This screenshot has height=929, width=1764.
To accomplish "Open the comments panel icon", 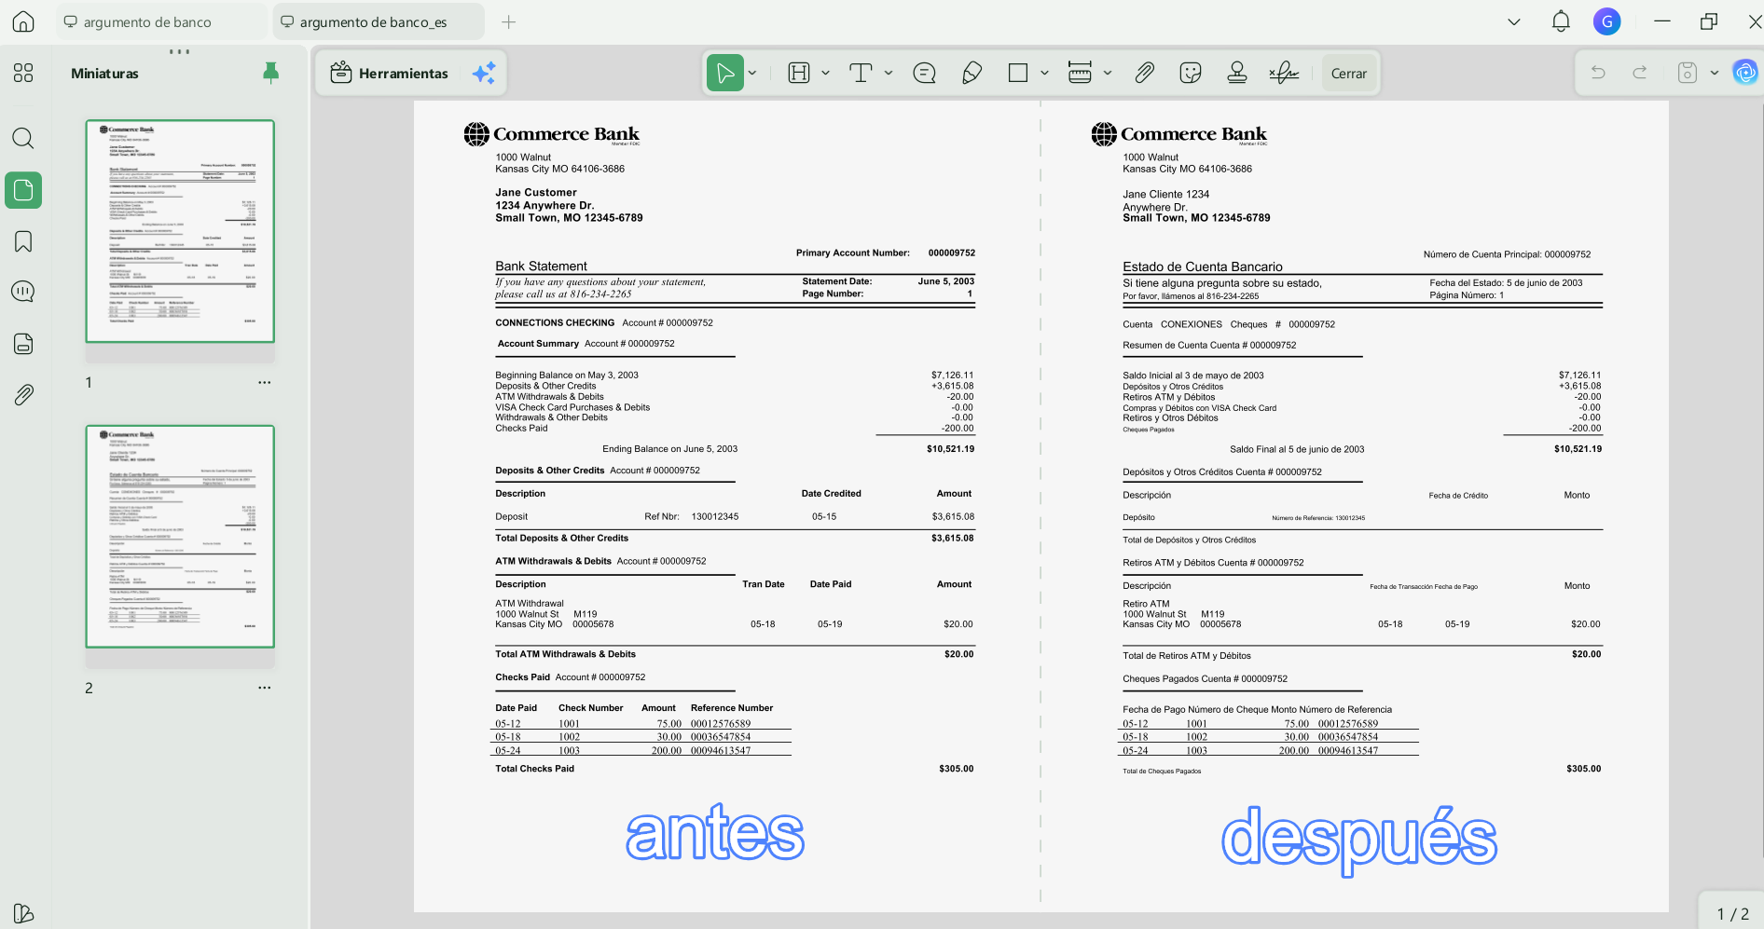I will [23, 292].
